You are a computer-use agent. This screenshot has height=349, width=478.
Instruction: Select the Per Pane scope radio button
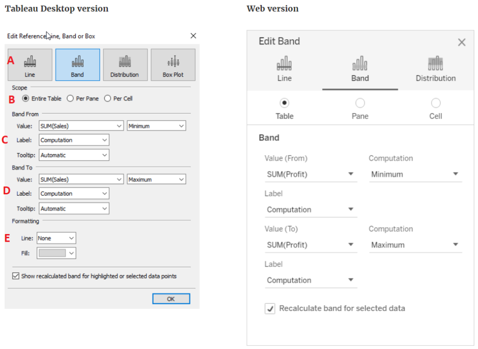click(x=71, y=98)
